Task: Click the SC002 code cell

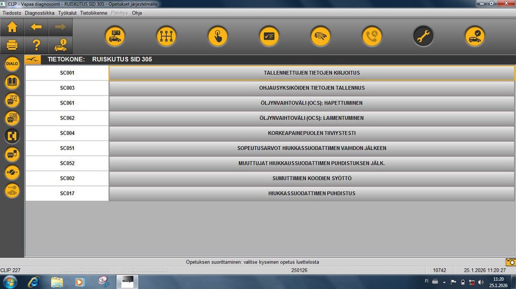Action: pyautogui.click(x=67, y=179)
